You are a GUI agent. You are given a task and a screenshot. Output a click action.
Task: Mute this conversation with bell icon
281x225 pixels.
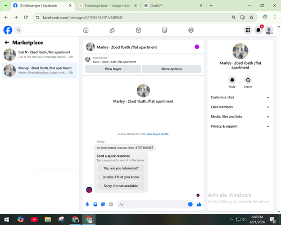tap(232, 80)
